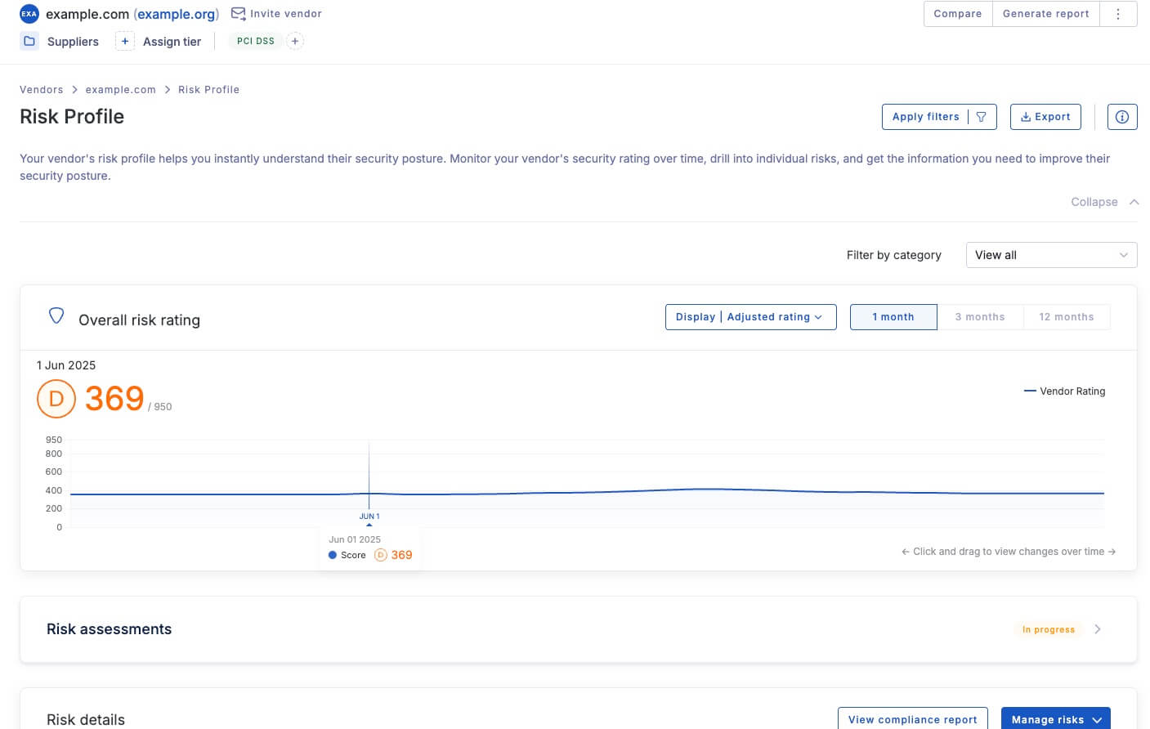1150x729 pixels.
Task: Add a label with the plus beside PCI DSS
Action: coord(295,41)
